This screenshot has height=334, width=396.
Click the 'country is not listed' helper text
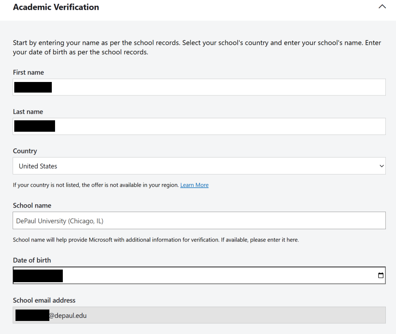(x=96, y=185)
